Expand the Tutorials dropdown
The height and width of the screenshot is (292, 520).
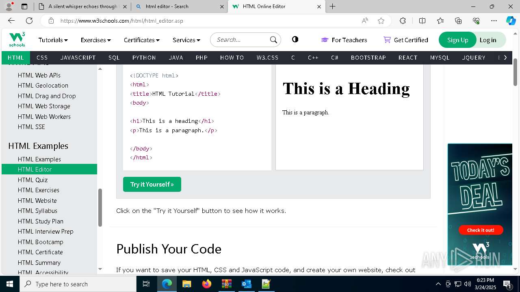click(53, 40)
